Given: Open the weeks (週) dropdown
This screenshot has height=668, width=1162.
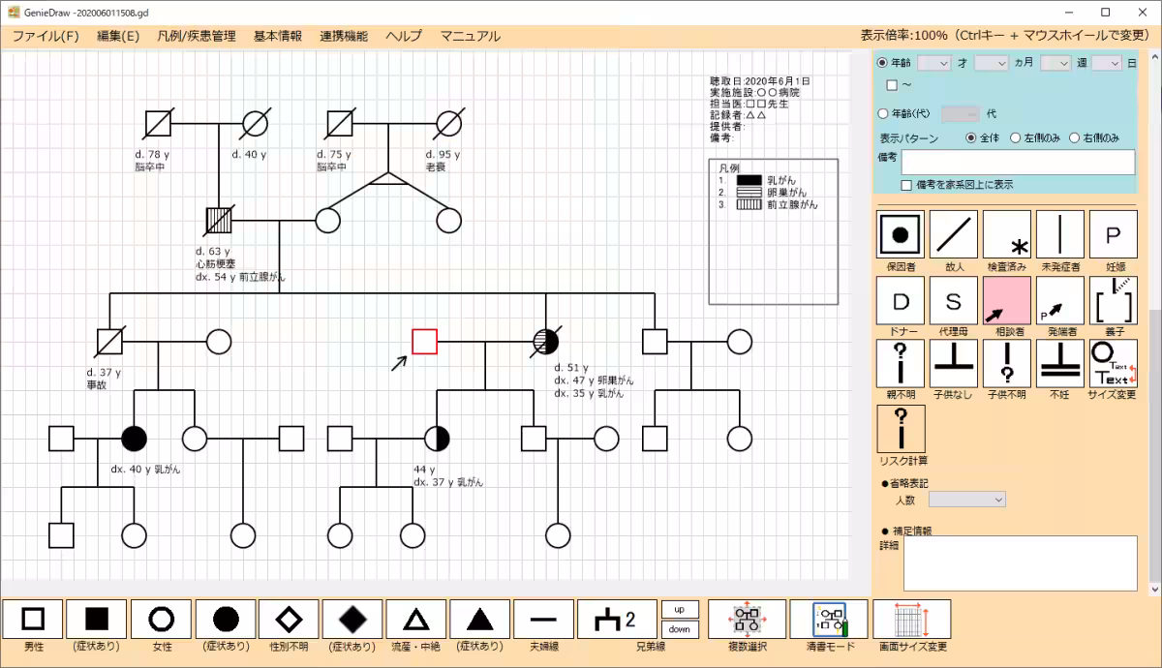Looking at the screenshot, I should (x=1055, y=63).
